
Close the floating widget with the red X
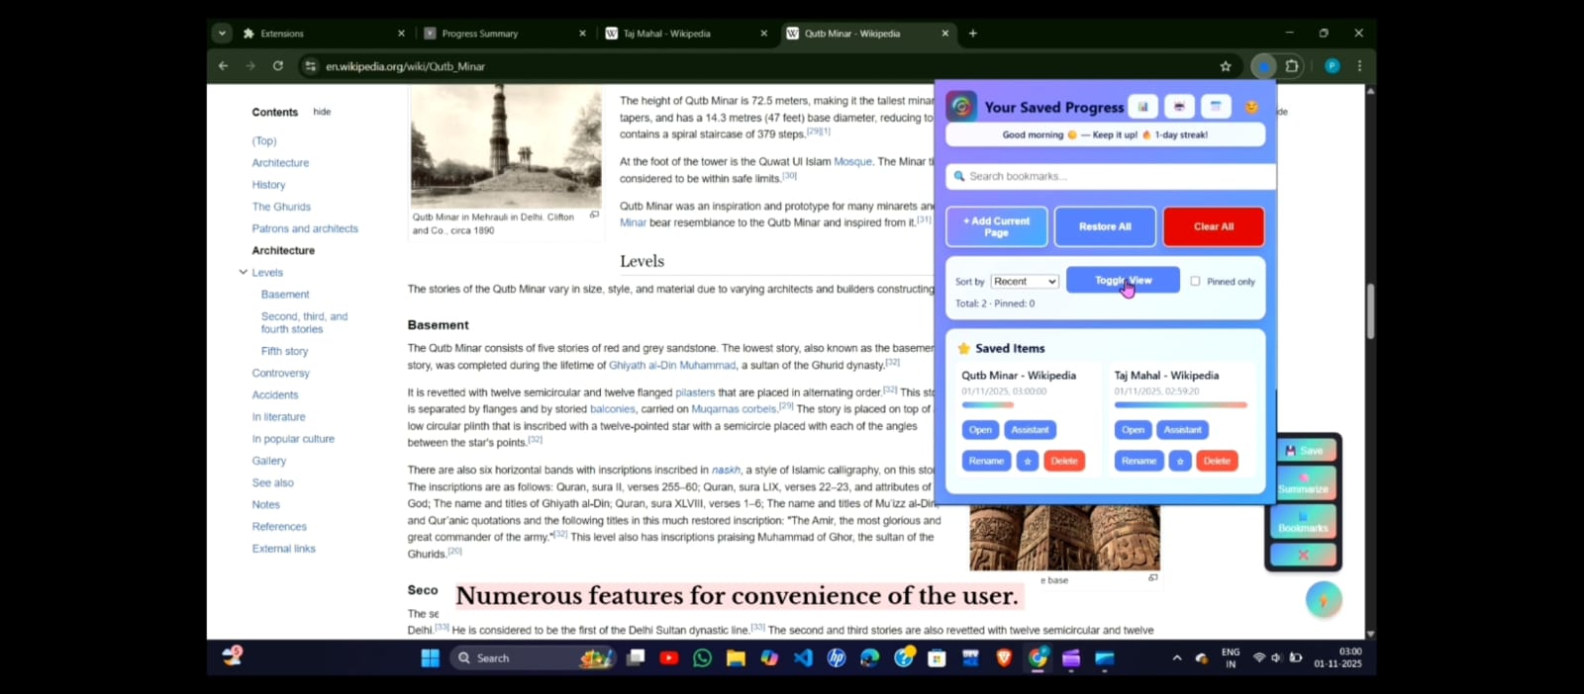pos(1303,555)
